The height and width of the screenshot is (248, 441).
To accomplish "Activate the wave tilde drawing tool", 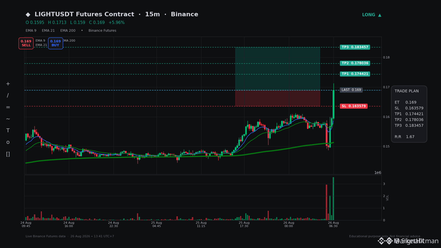I will click(x=8, y=119).
